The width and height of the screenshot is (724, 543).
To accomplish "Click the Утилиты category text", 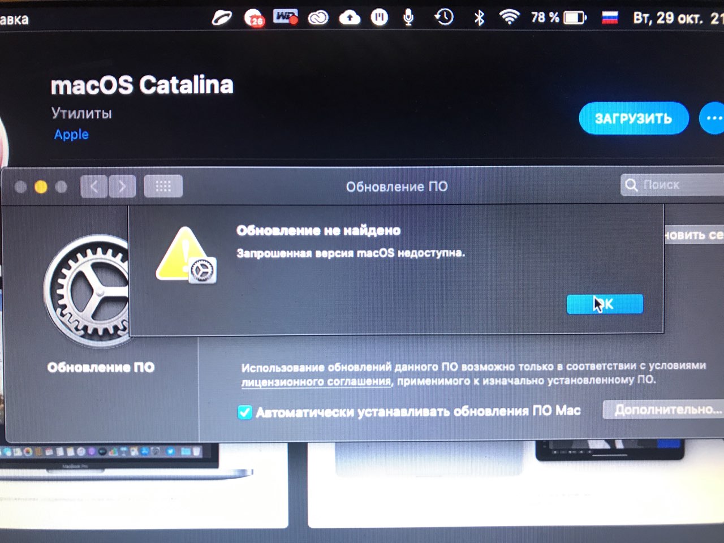I will (x=81, y=113).
